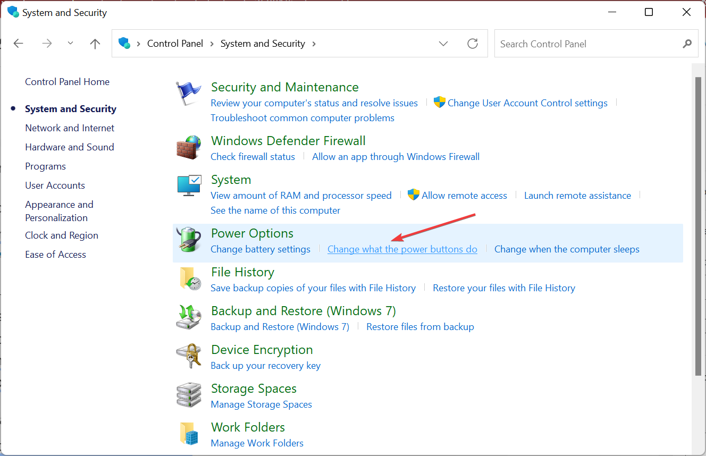The image size is (706, 456).
Task: Click the System and Security title bar icon
Action: click(x=13, y=12)
